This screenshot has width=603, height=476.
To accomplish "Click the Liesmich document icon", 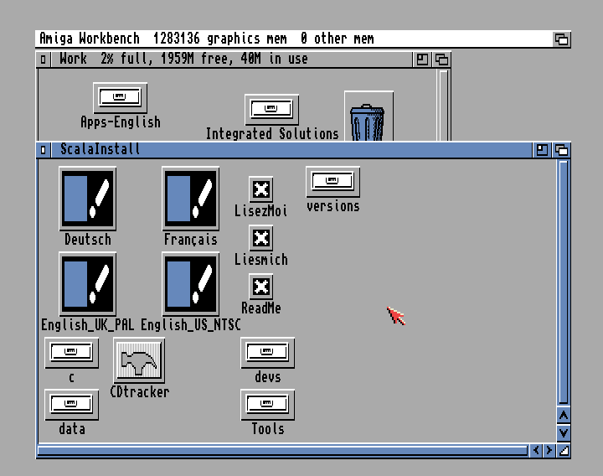I will click(x=261, y=238).
